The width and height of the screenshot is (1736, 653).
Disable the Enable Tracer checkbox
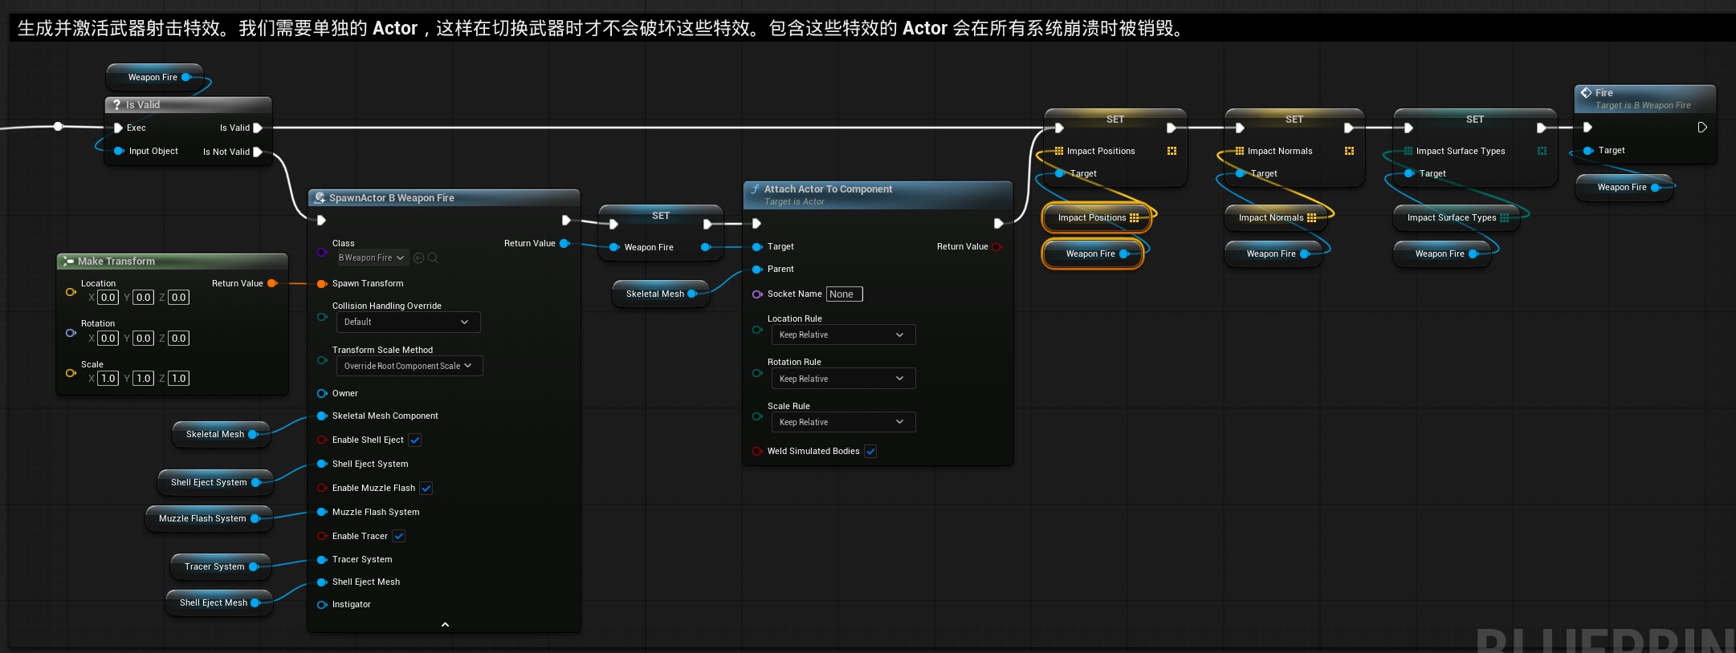pyautogui.click(x=399, y=536)
